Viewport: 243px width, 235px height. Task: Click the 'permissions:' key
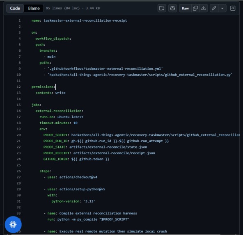[44, 87]
